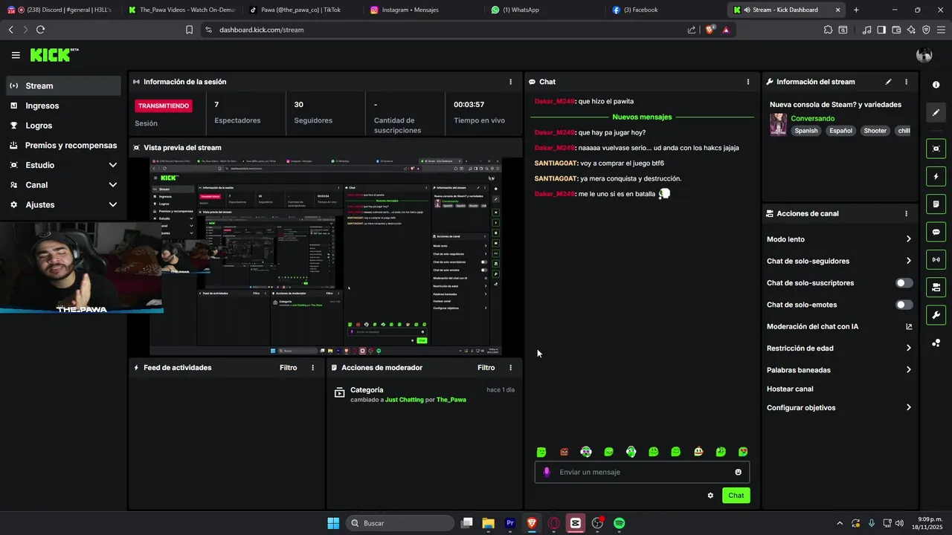
Task: Open Moderación del chat con IA external link
Action: (909, 326)
